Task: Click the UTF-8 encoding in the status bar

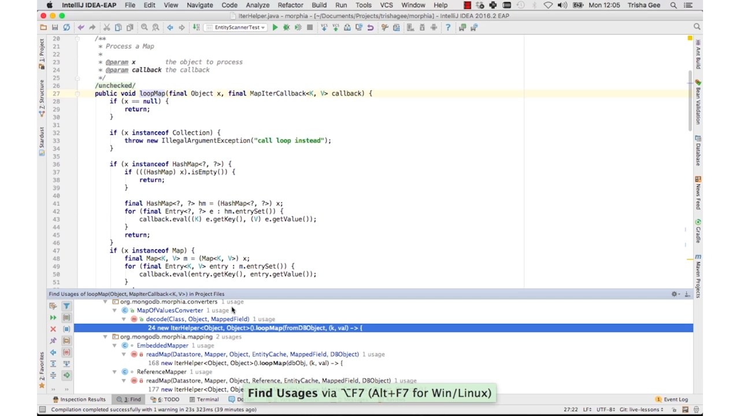Action: coord(605,410)
